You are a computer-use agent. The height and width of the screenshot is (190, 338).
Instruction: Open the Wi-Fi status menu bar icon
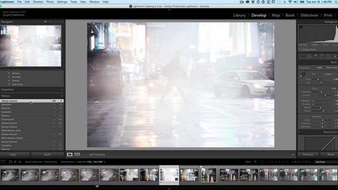(290, 2)
